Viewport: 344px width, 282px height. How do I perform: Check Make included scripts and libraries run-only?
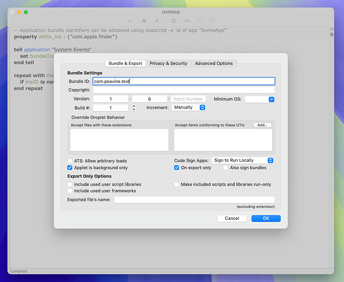(x=177, y=184)
